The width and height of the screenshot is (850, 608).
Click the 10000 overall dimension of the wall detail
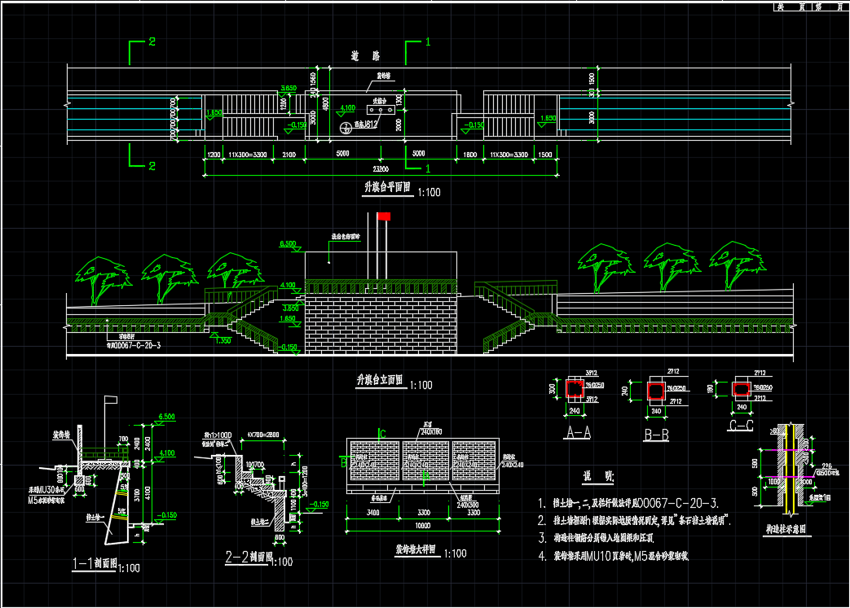click(423, 526)
